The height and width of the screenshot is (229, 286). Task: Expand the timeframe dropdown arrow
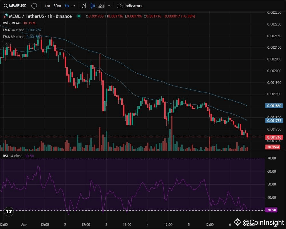point(74,6)
